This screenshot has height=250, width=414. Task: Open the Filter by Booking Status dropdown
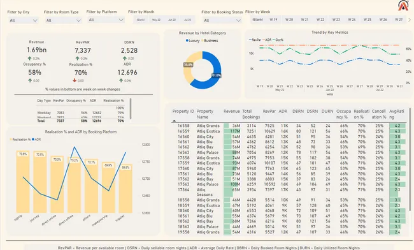222,20
